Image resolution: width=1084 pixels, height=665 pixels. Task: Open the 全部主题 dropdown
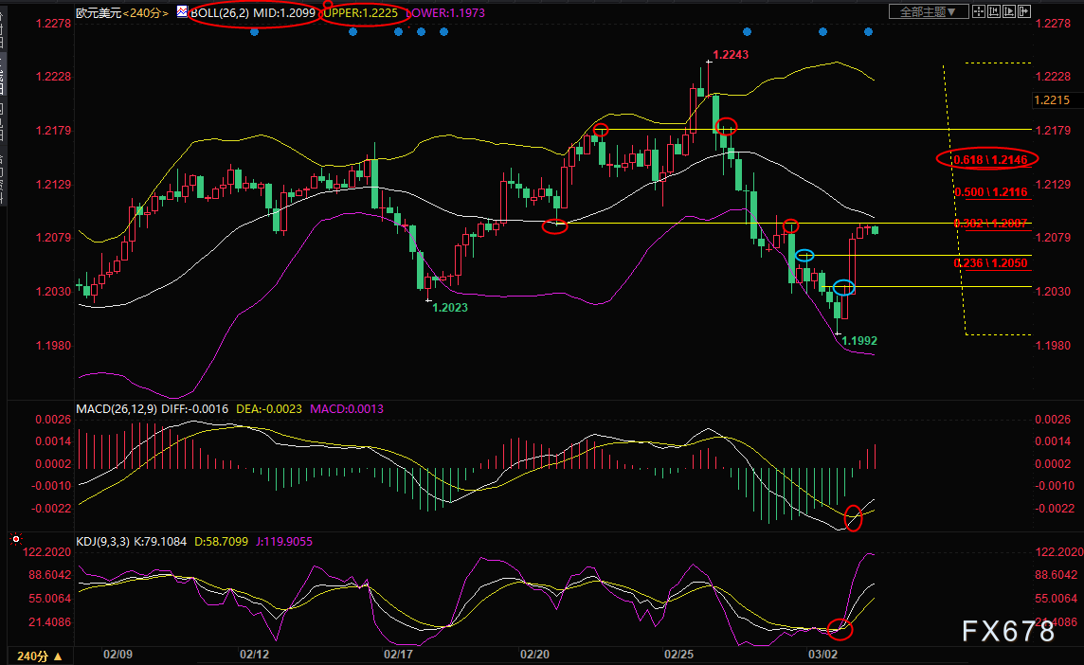[928, 11]
